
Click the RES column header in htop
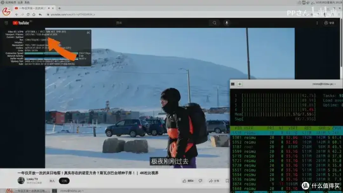pyautogui.click(x=308, y=128)
